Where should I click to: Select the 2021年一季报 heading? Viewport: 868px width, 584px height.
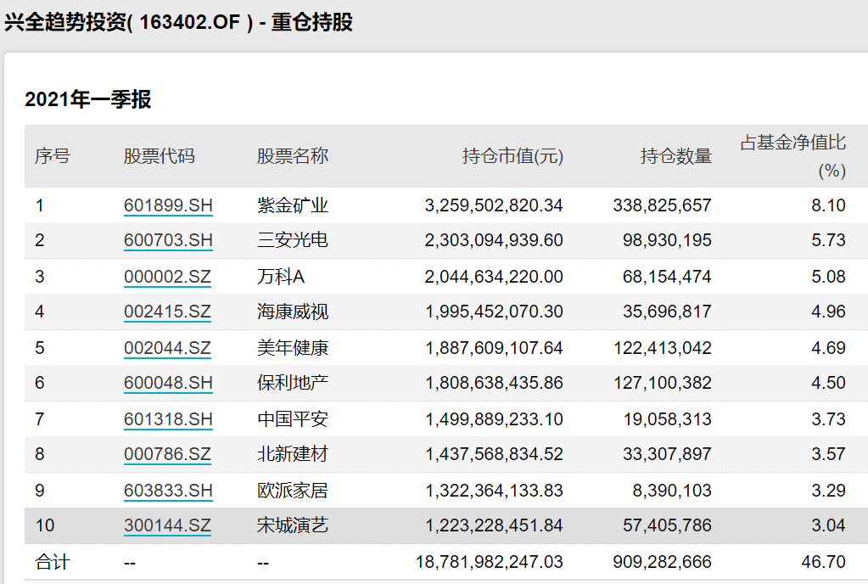coord(88,99)
